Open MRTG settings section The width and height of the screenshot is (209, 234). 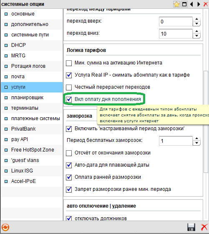click(x=32, y=56)
